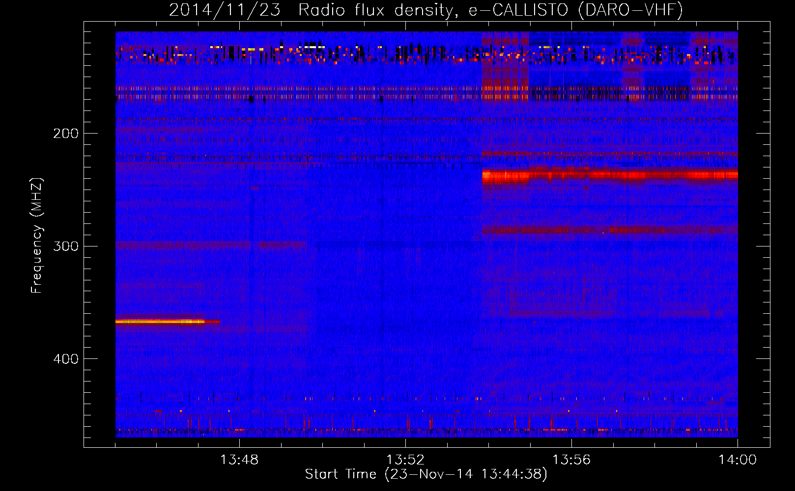
Task: Click the 14:00 time tick label
Action: coord(738,460)
